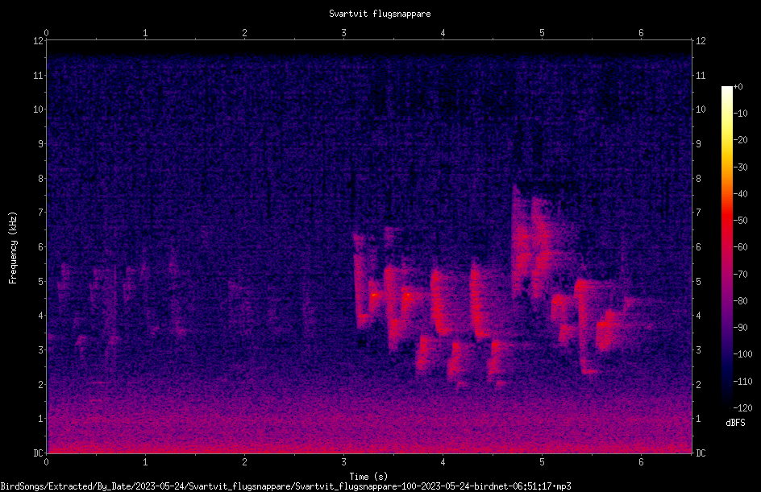Click the '+0' label atop the color scale
761x492 pixels.
point(738,87)
